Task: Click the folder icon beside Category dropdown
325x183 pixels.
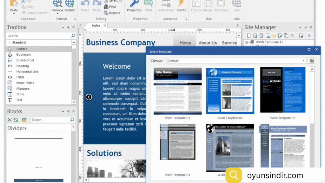Action: click(311, 60)
